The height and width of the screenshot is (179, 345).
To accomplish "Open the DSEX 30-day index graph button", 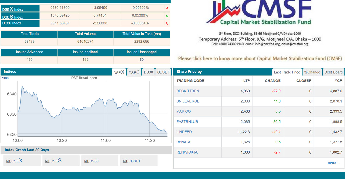I will (22, 161).
